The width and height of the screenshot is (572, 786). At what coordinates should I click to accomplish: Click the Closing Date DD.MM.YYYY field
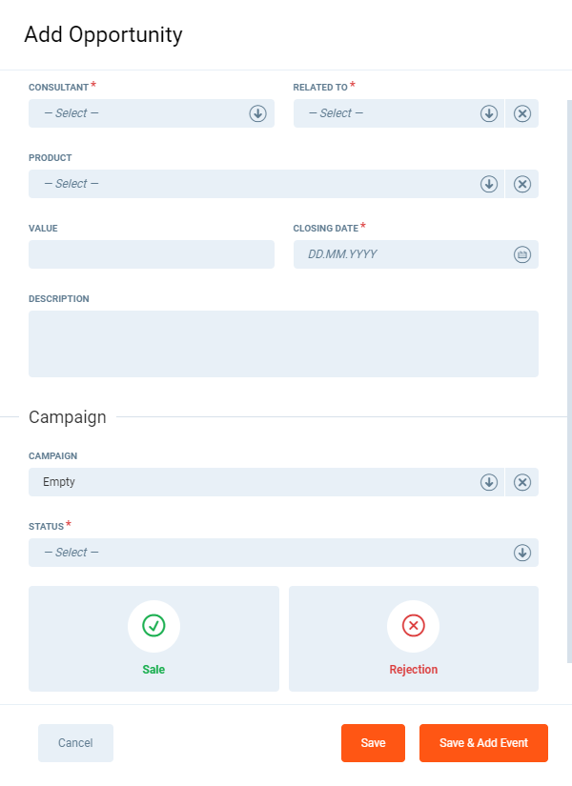[400, 254]
